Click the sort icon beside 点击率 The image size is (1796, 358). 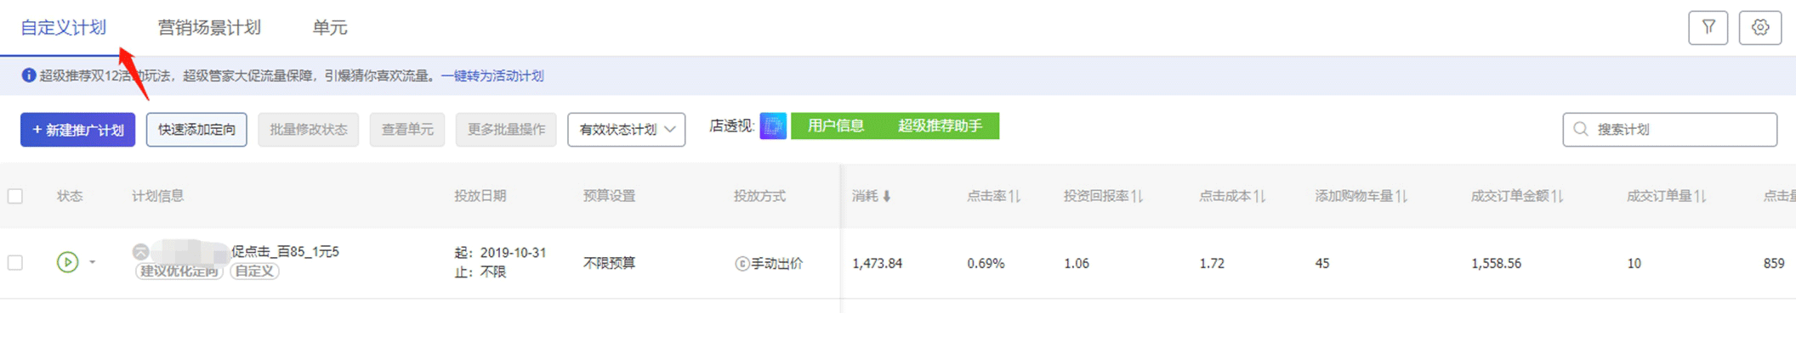[x=1015, y=197]
